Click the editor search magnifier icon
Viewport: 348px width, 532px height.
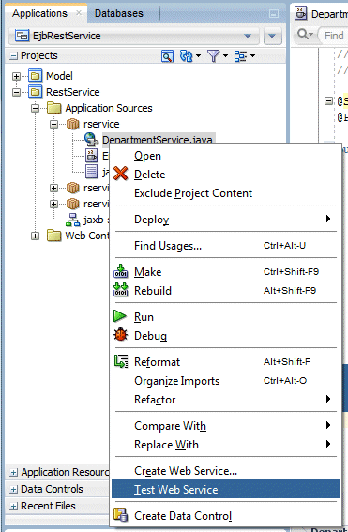302,35
